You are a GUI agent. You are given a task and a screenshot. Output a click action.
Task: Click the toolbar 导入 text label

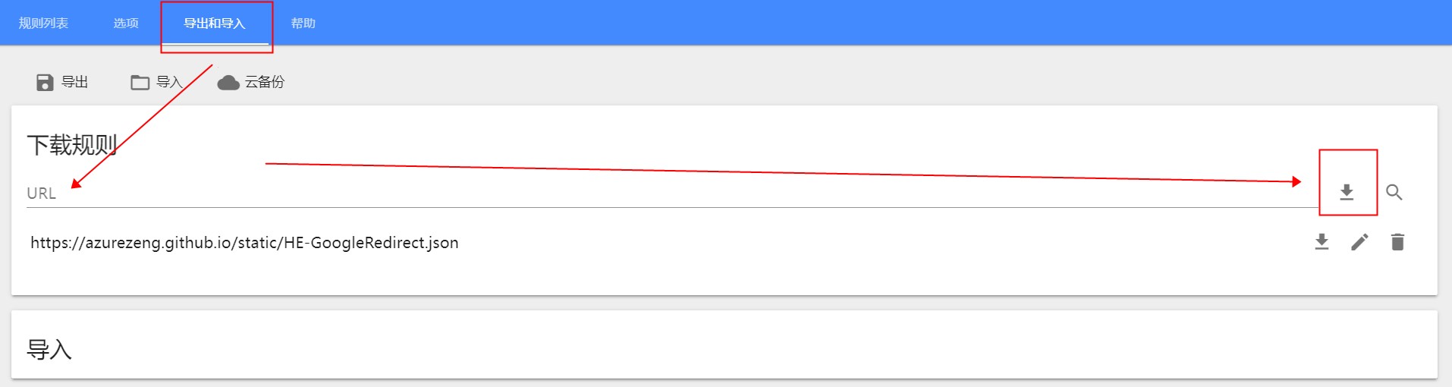point(169,82)
